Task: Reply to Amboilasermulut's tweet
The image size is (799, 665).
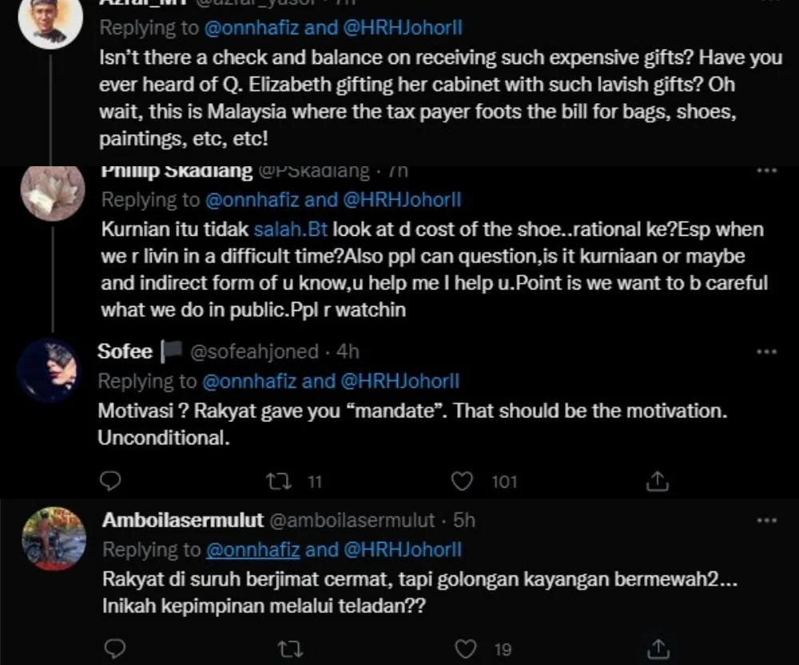Action: pos(114,647)
